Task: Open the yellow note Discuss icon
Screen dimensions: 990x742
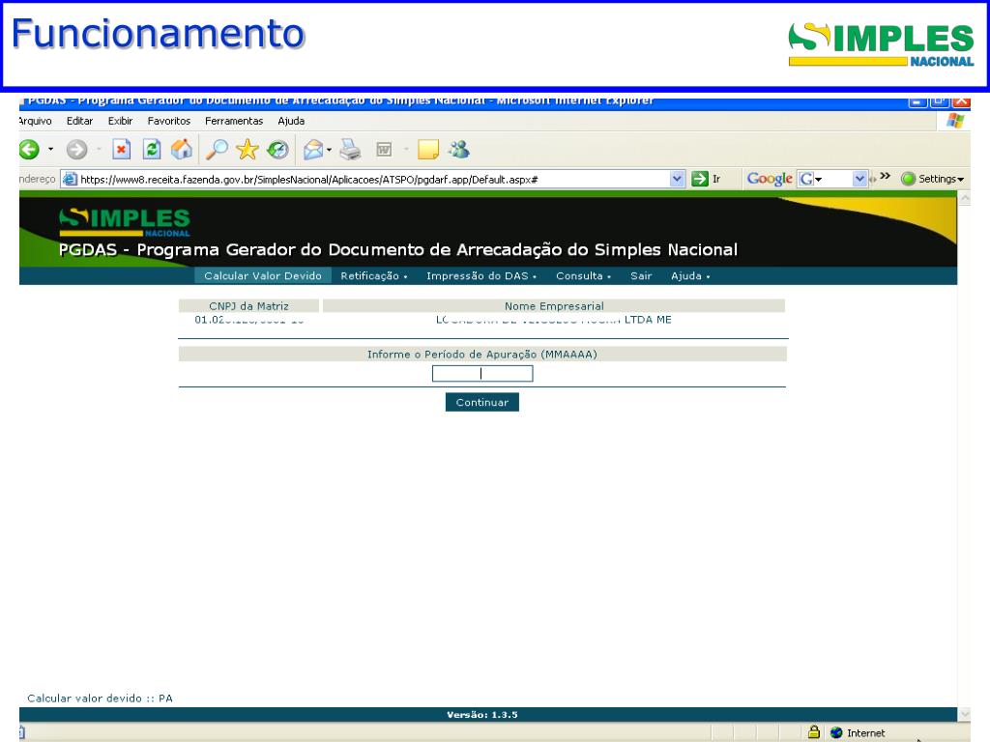Action: click(x=428, y=150)
